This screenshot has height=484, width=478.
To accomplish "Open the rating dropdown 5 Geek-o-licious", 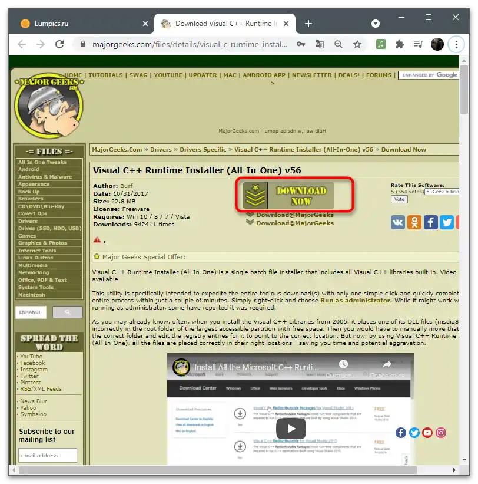I will 442,192.
